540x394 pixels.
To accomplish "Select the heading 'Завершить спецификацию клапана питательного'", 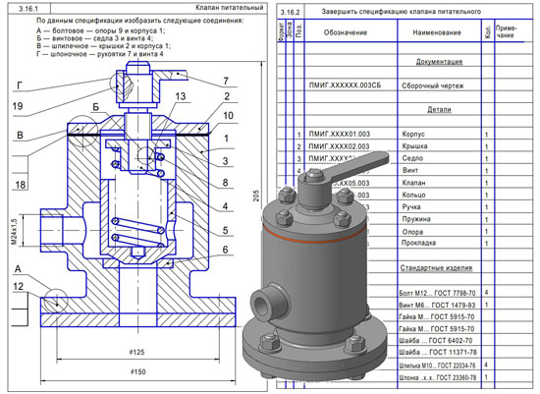I will [402, 12].
